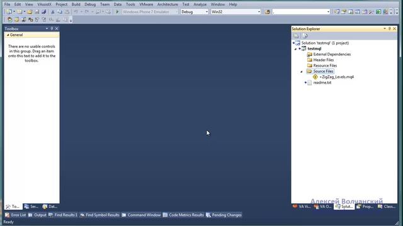Select Solution 'testmql' (1 project) node
This screenshot has height=226, width=403.
click(325, 43)
